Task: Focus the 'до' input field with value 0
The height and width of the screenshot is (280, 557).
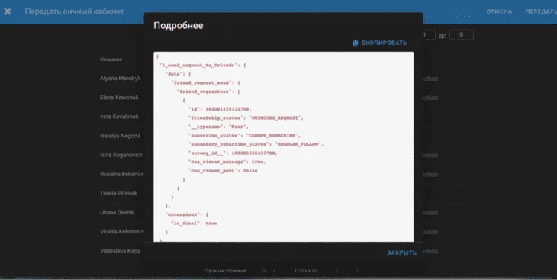Action: 462,35
